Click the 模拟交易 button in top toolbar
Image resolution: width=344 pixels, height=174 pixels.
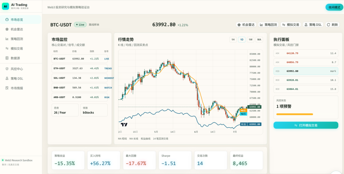click(x=291, y=25)
